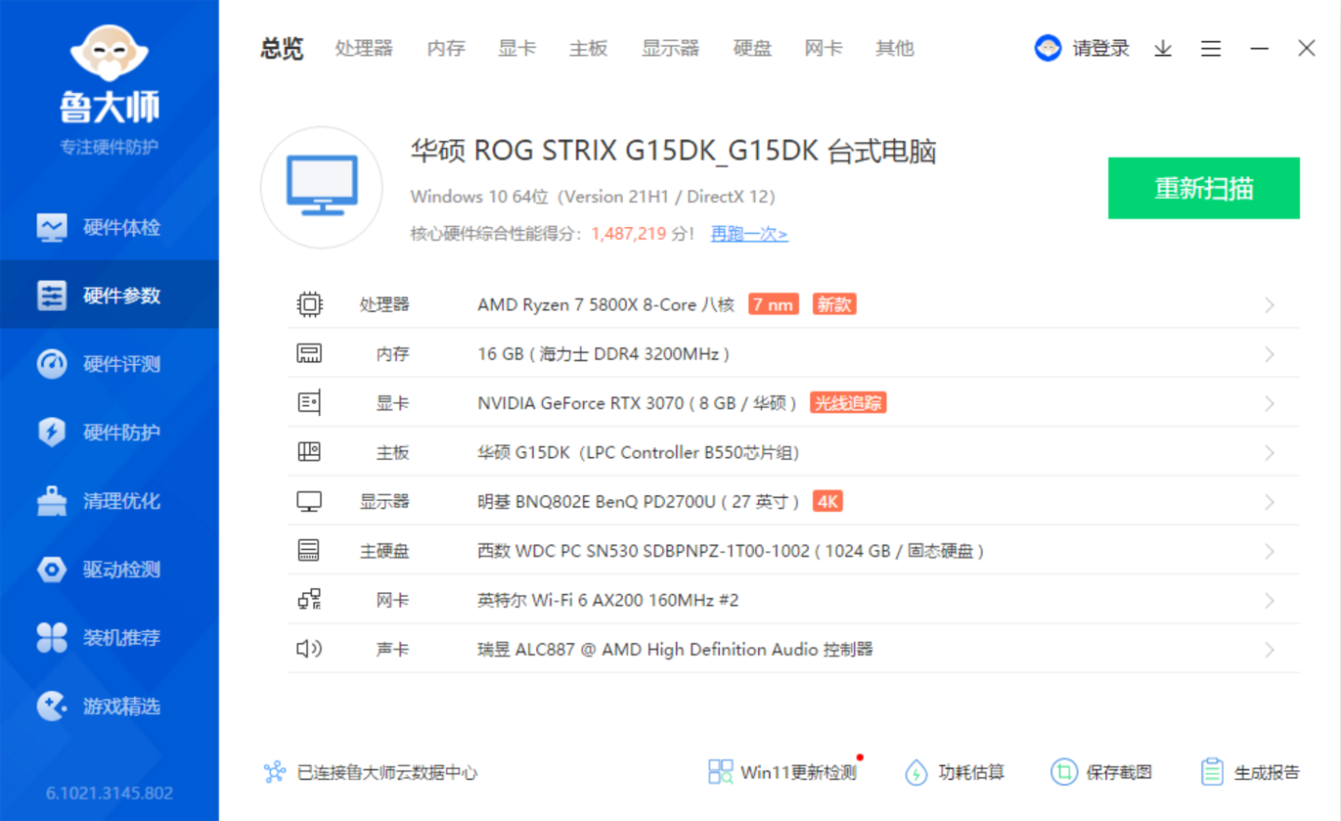Click the 重新扫描 rescan button
The image size is (1341, 821).
click(x=1203, y=188)
